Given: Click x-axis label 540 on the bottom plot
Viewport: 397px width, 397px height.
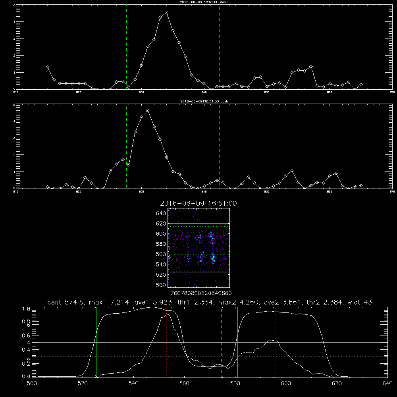Looking at the screenshot, I should coord(133,384).
